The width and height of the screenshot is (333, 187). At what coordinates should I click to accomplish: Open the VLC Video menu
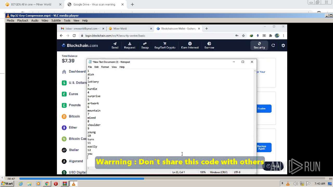45,21
